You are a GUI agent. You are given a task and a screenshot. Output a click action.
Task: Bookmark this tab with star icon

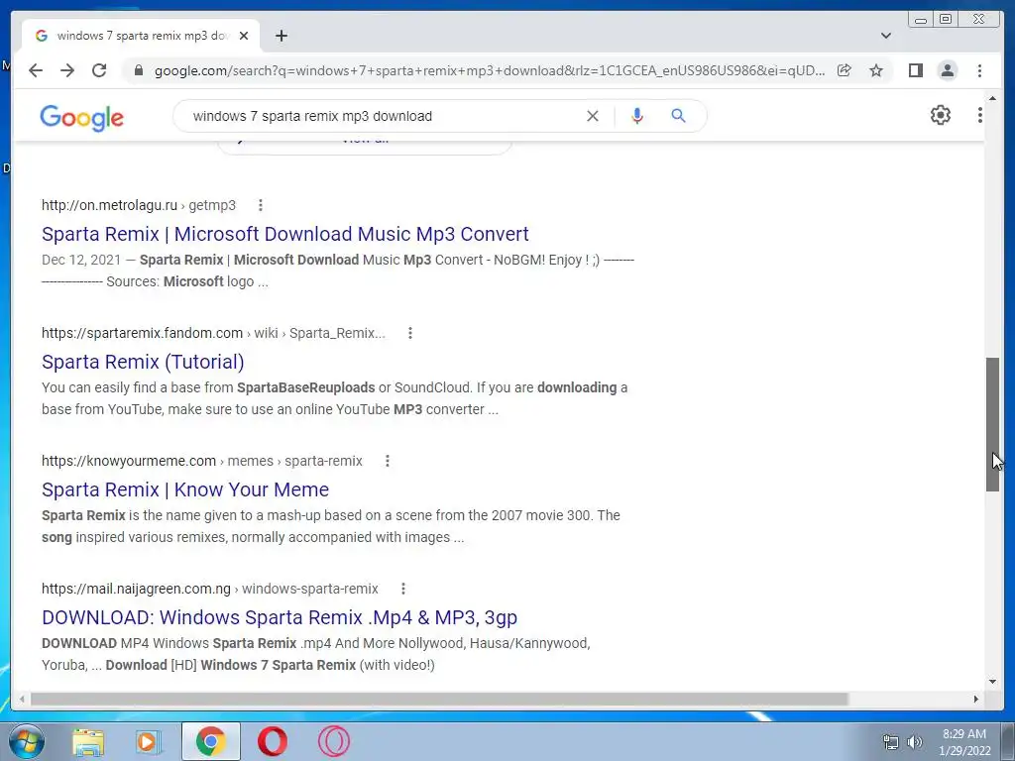coord(876,70)
